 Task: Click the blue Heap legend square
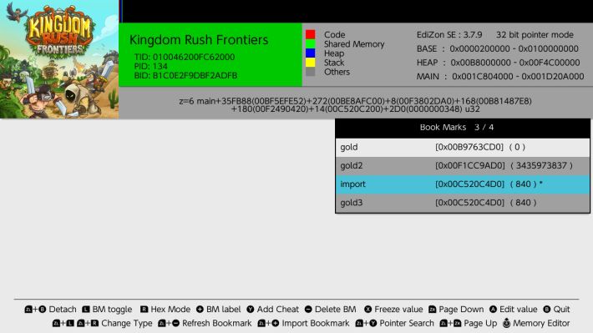pyautogui.click(x=310, y=53)
